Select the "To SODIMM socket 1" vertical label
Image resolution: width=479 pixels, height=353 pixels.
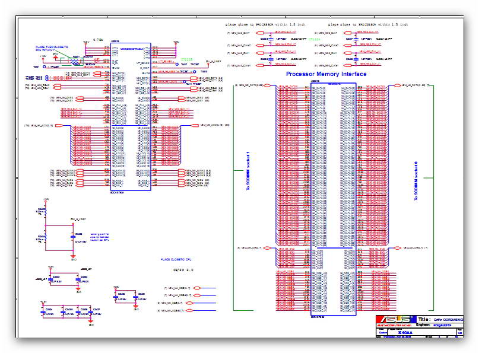(x=248, y=171)
